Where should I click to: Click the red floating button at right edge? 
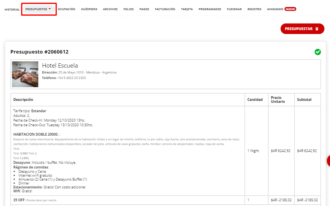[x=328, y=161]
